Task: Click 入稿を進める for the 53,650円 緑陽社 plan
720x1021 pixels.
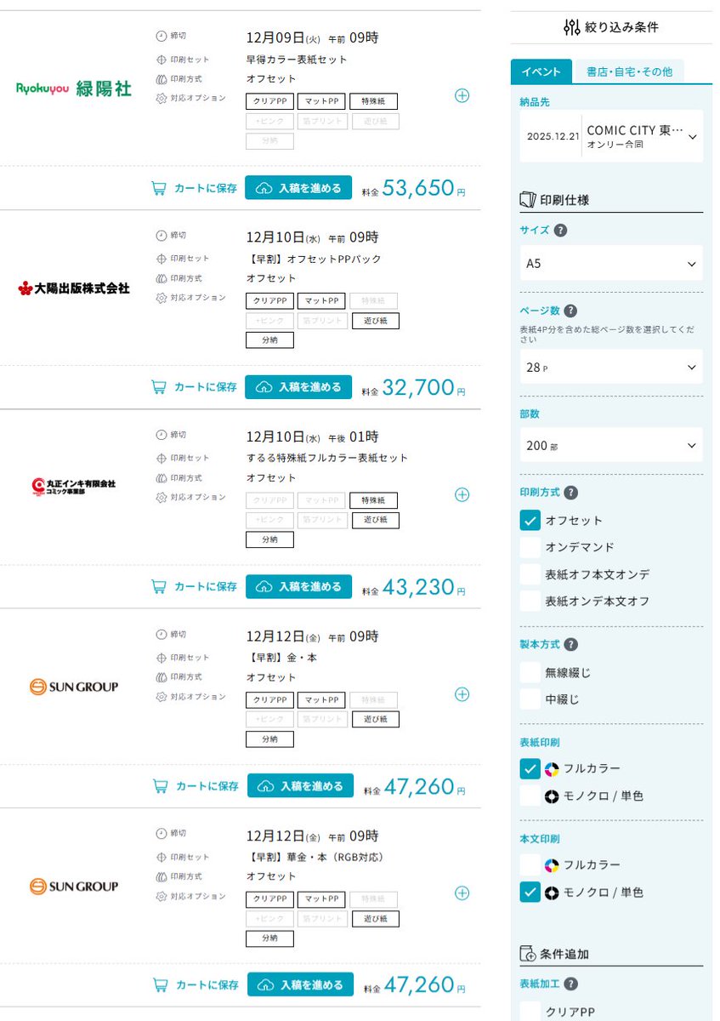Action: coord(298,188)
